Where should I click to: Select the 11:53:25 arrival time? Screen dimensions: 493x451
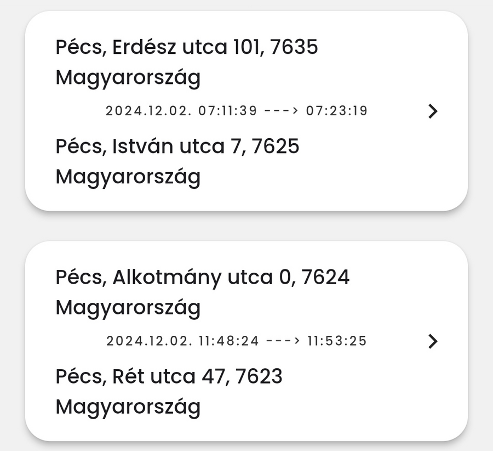pos(337,341)
